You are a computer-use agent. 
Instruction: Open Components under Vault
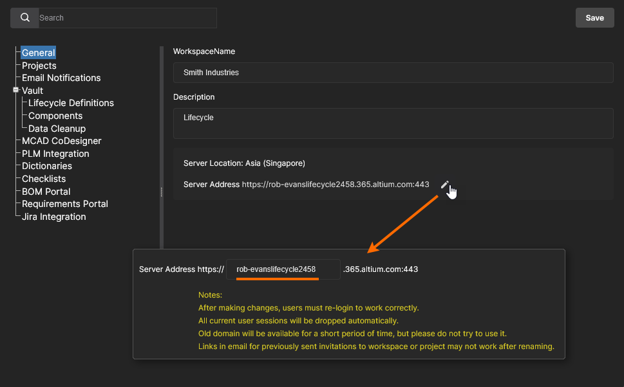pyautogui.click(x=55, y=116)
